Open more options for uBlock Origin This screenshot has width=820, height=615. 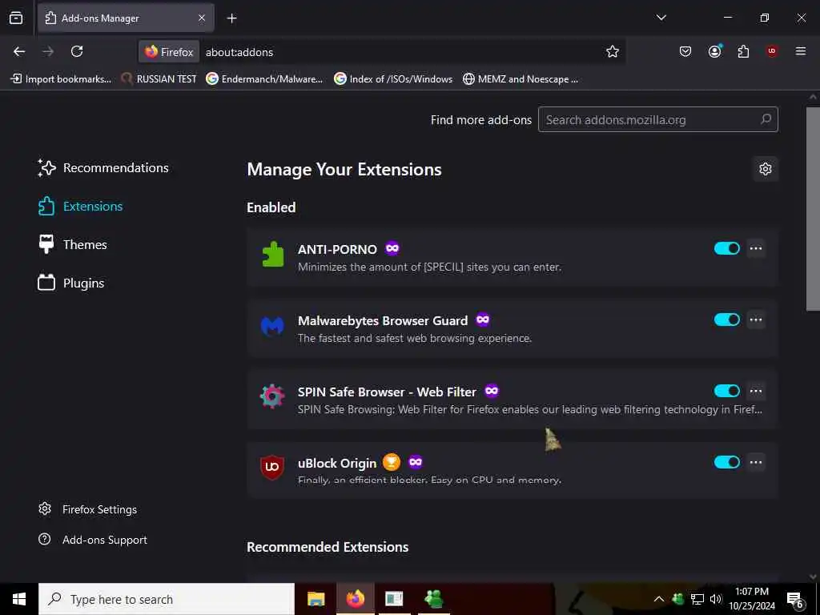[756, 462]
